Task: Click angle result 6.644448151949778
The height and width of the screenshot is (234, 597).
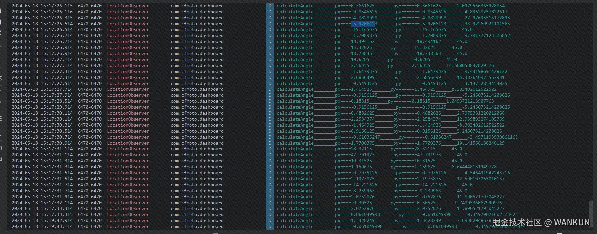Action: tap(474, 167)
